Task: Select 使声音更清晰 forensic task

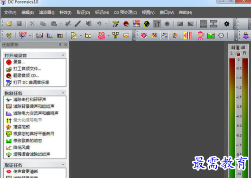Action: point(22,171)
